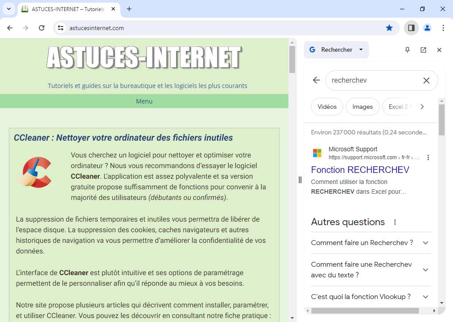Viewport: 453px width, 322px height.
Task: Expand the question Comment faire un Recherchev
Action: pyautogui.click(x=426, y=243)
